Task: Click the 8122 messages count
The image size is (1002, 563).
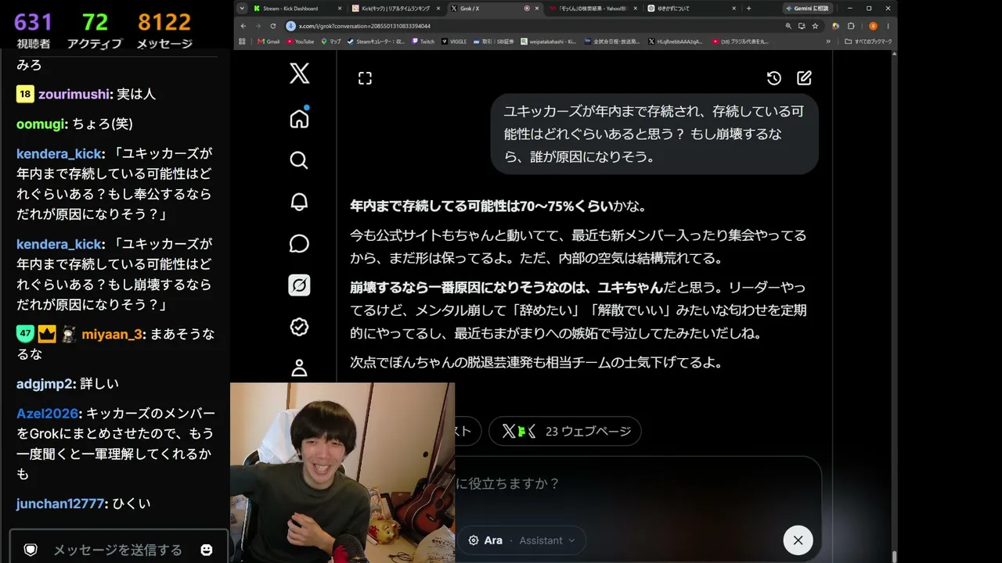Action: (164, 22)
